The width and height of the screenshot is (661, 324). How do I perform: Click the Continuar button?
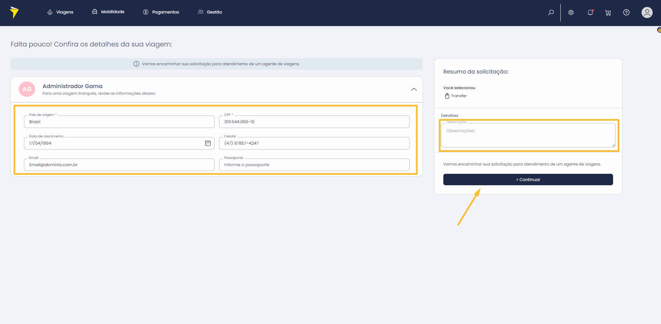pyautogui.click(x=528, y=180)
